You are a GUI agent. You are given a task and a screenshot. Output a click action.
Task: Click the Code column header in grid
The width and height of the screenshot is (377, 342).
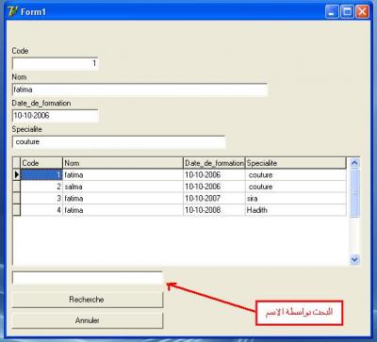[41, 163]
